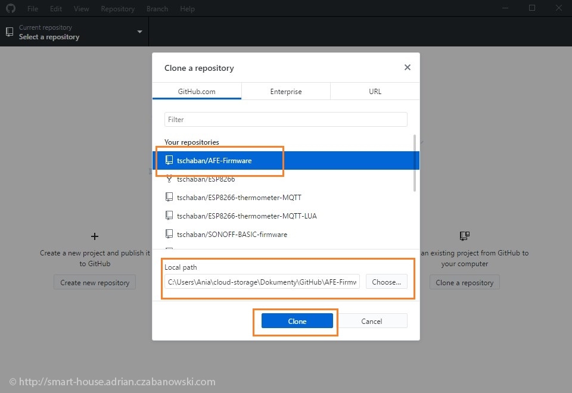Viewport: 572px width, 393px height.
Task: Click the repo icon for ESP8266-thermometer-MQTT
Action: coord(169,197)
